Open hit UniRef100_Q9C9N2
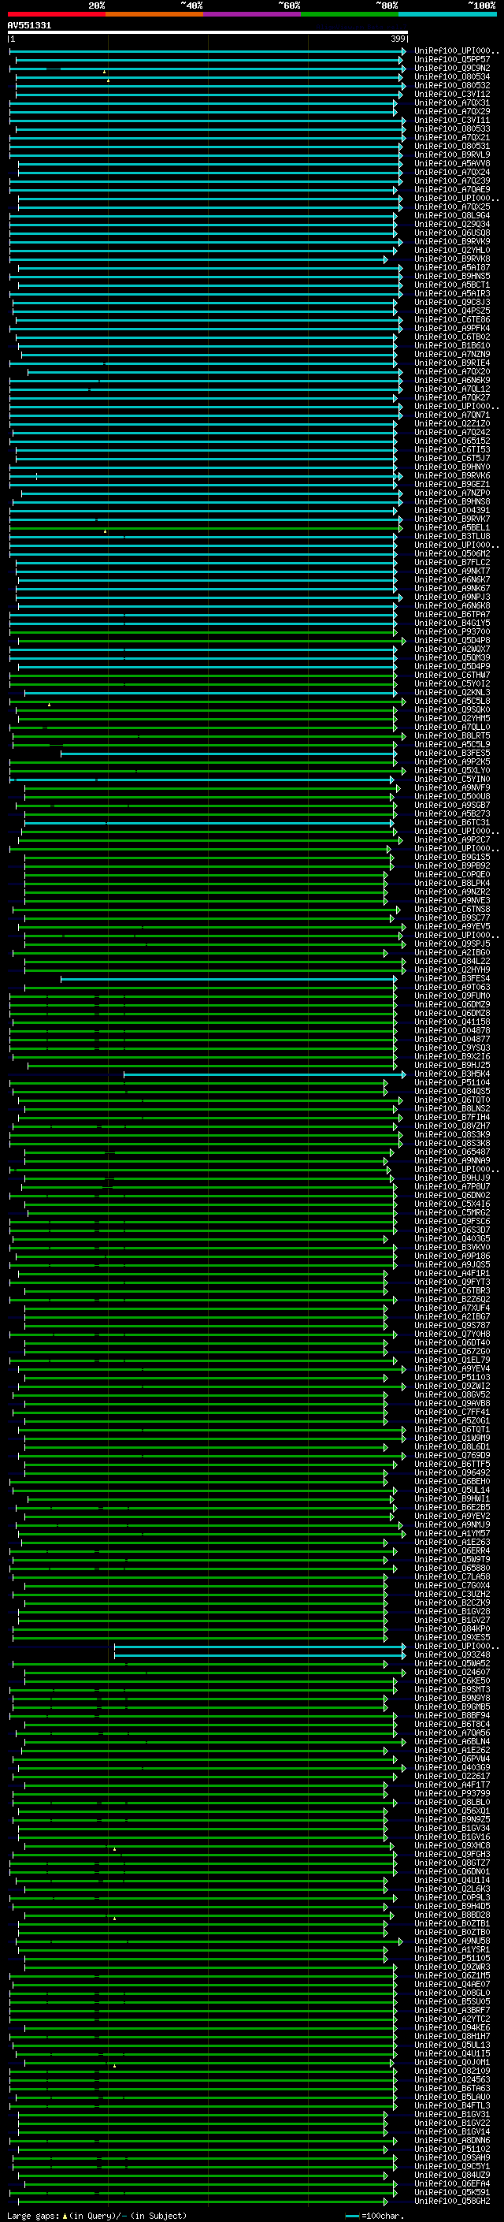504x2222 pixels. [451, 68]
